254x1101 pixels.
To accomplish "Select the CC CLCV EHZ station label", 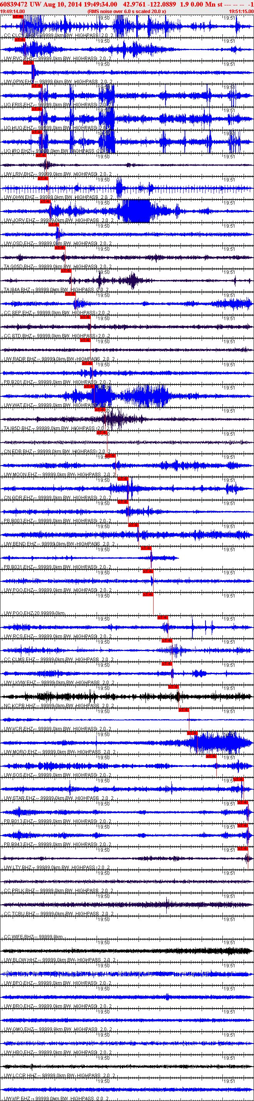I will coord(58,35).
